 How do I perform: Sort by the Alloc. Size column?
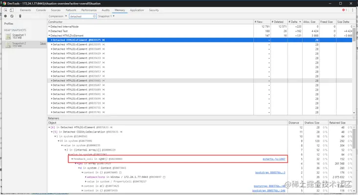(x=311, y=22)
